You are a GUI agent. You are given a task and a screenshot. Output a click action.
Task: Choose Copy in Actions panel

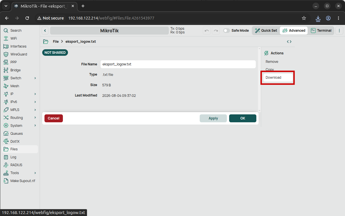(x=270, y=70)
